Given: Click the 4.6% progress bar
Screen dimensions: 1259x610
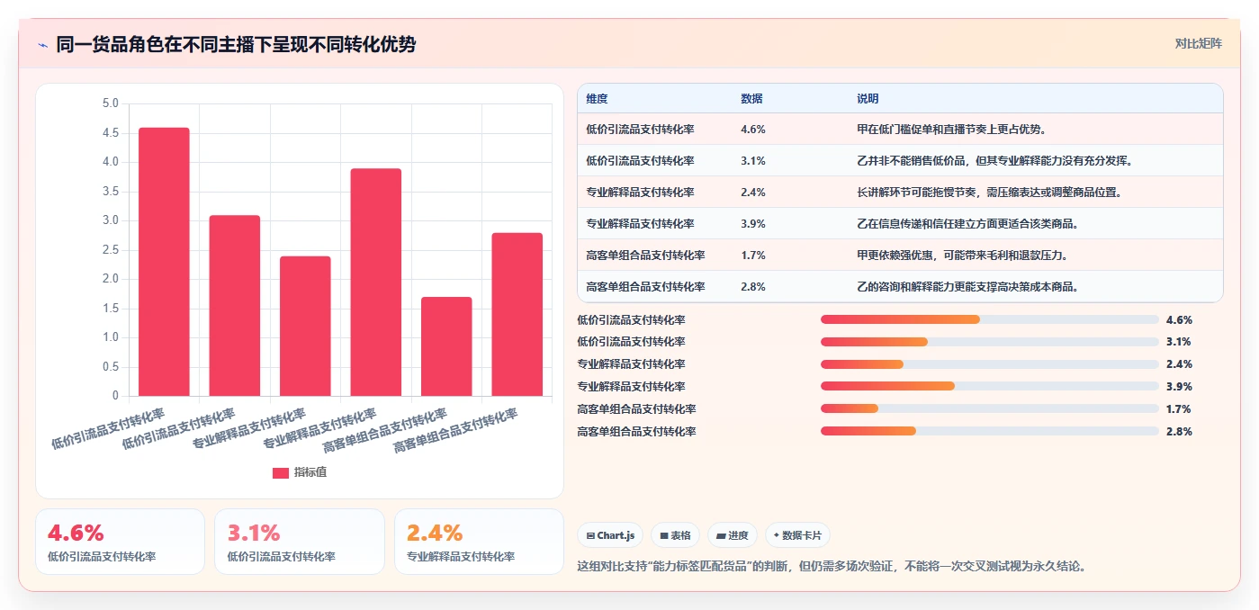Looking at the screenshot, I should click(x=990, y=319).
